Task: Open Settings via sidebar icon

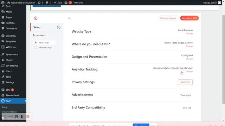Action: (3, 82)
